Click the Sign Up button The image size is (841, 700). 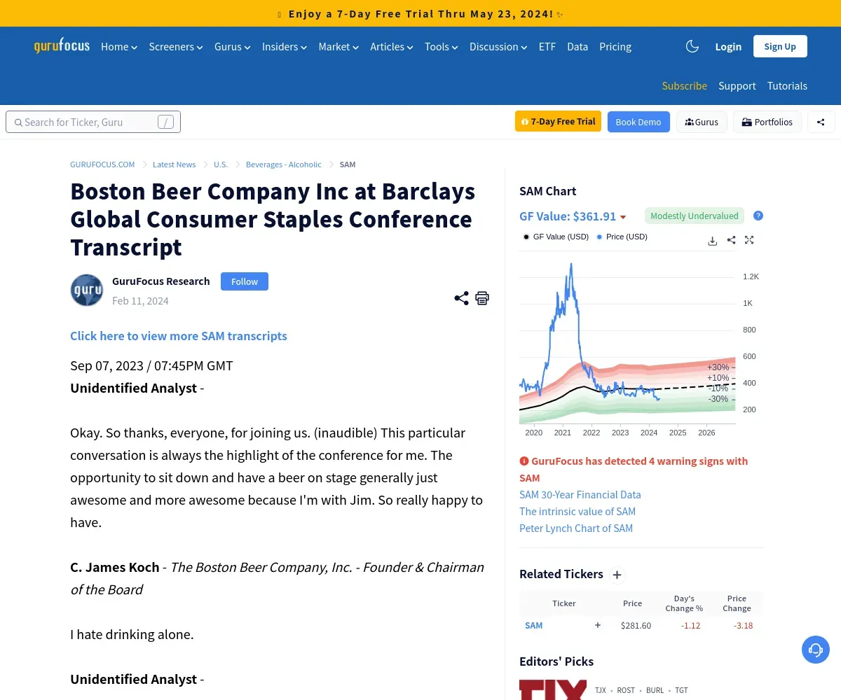[780, 46]
